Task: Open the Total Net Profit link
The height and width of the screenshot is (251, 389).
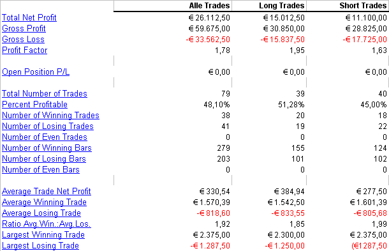Action: (x=29, y=18)
